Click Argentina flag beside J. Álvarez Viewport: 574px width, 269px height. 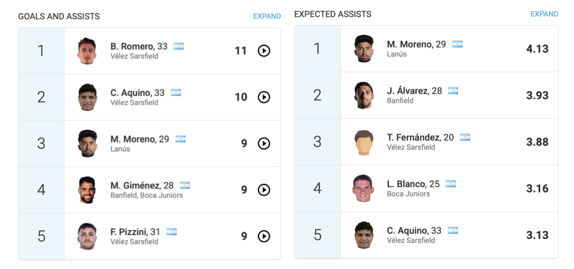453,91
